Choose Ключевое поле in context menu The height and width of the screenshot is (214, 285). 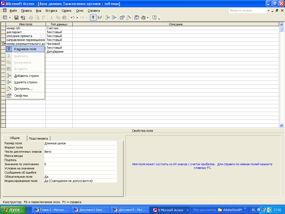[25, 49]
